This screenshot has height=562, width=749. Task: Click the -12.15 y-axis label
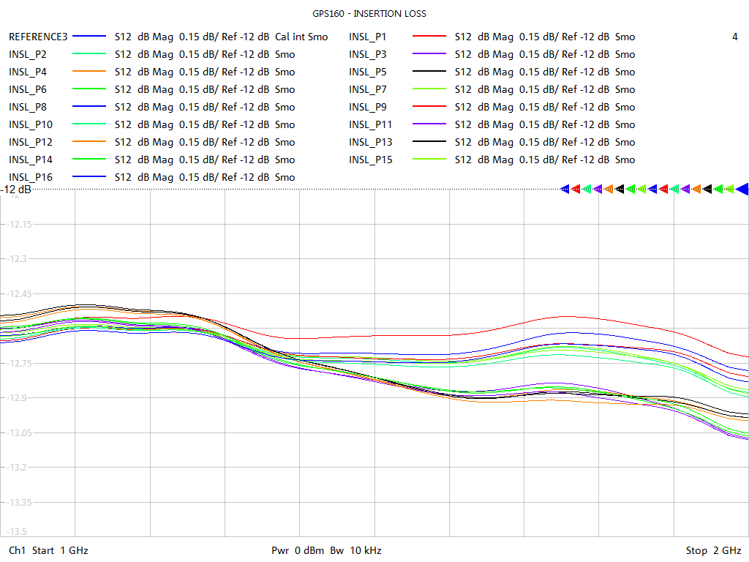click(19, 224)
